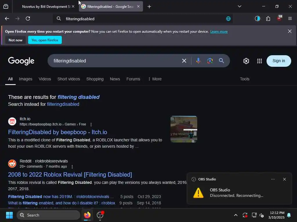Close the filteringdisabled Google Search tab
The height and width of the screenshot is (222, 297).
(138, 6)
